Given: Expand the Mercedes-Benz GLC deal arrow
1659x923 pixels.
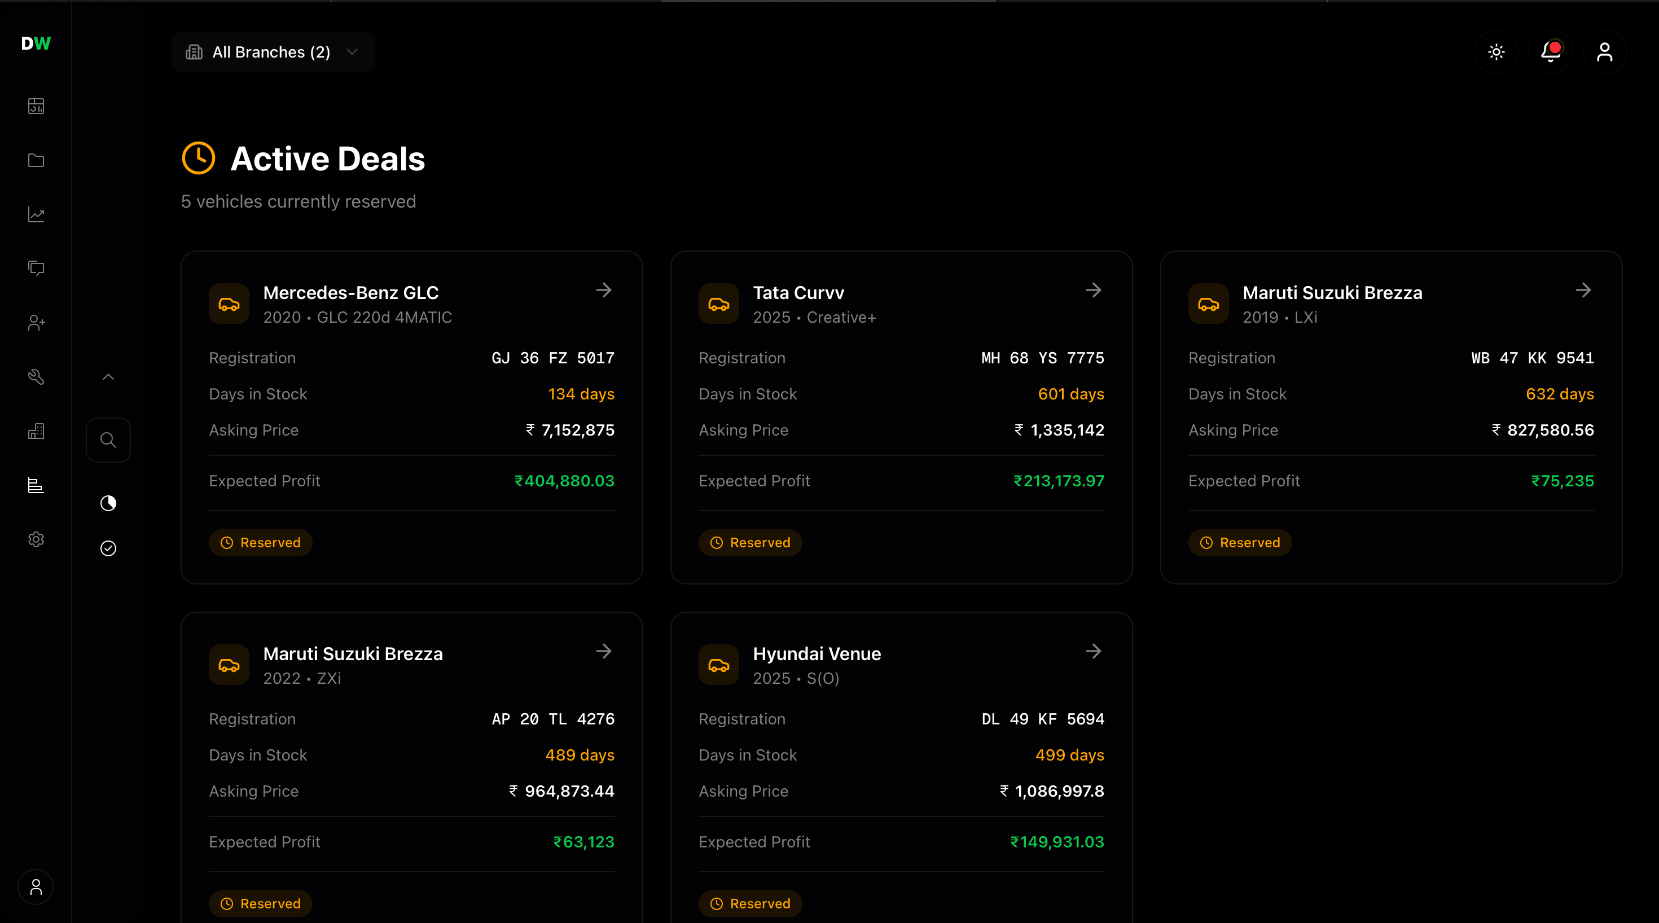Looking at the screenshot, I should 604,291.
